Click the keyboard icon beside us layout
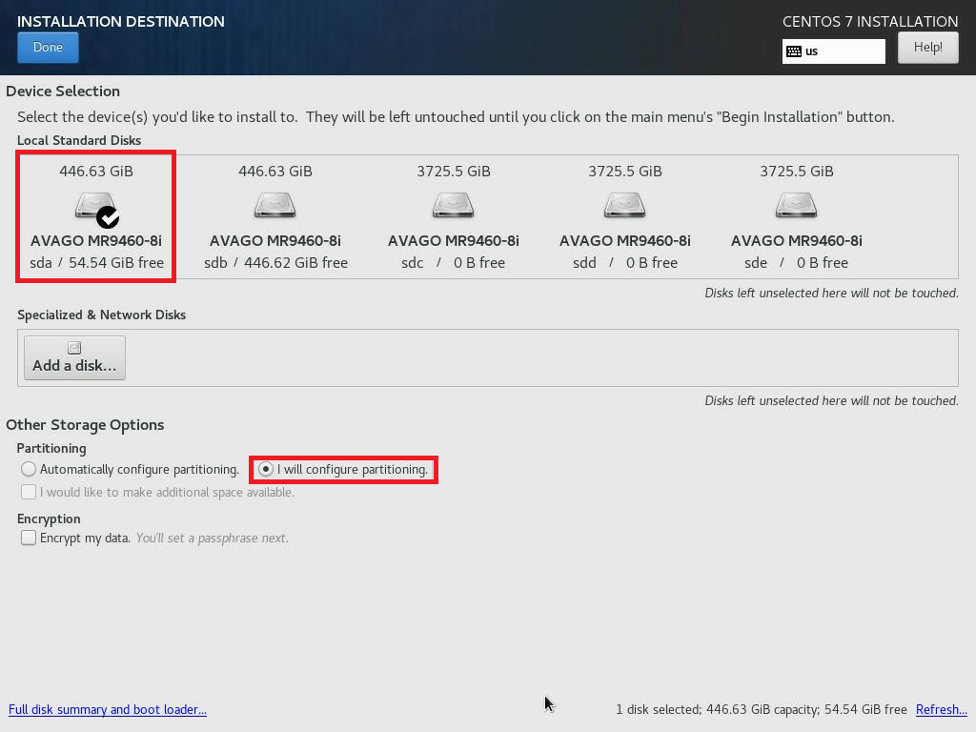The image size is (976, 732). click(794, 51)
